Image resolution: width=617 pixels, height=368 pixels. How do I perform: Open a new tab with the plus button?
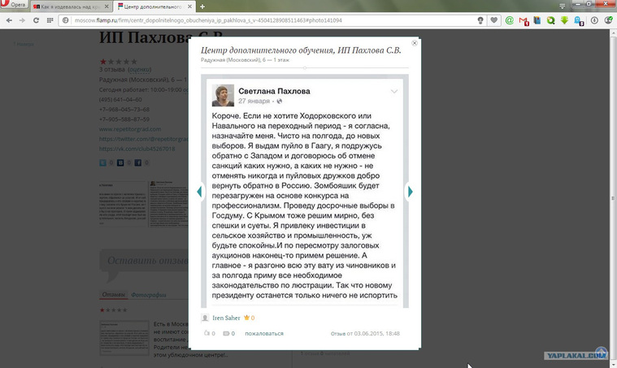tap(202, 6)
